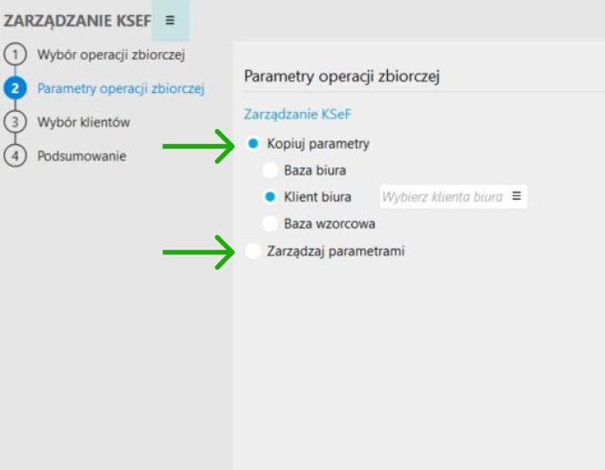Go to Wybór operacji zbiorczej step label
605x470 pixels.
tap(110, 55)
